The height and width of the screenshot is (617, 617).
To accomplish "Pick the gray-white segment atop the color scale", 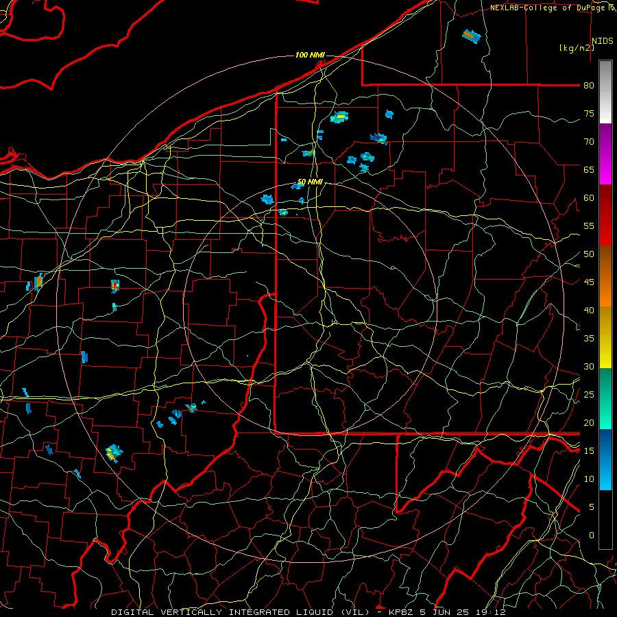I will point(605,92).
